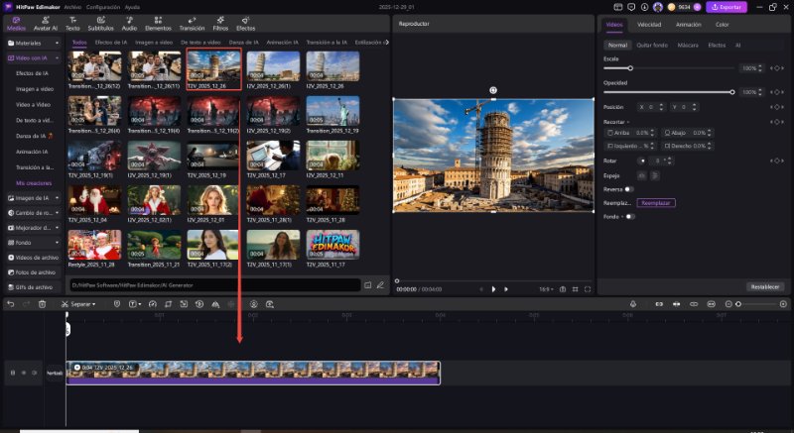Open the Filtros panel icon
The width and height of the screenshot is (794, 433).
(220, 24)
